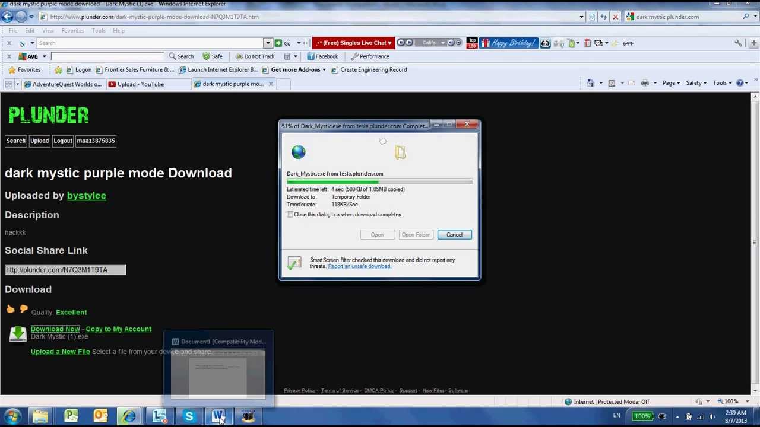
Task: Click the download progress bar
Action: point(380,181)
